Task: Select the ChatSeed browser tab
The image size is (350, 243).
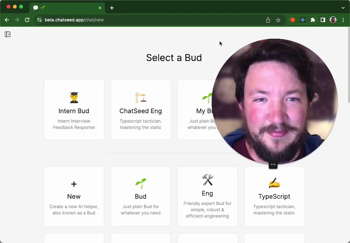Action: 67,8
